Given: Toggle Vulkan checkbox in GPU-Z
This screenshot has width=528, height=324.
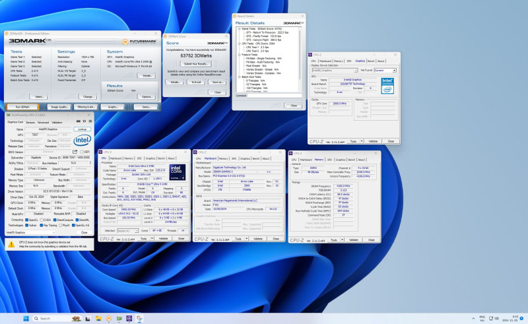Looking at the screenshot, I should (26, 225).
